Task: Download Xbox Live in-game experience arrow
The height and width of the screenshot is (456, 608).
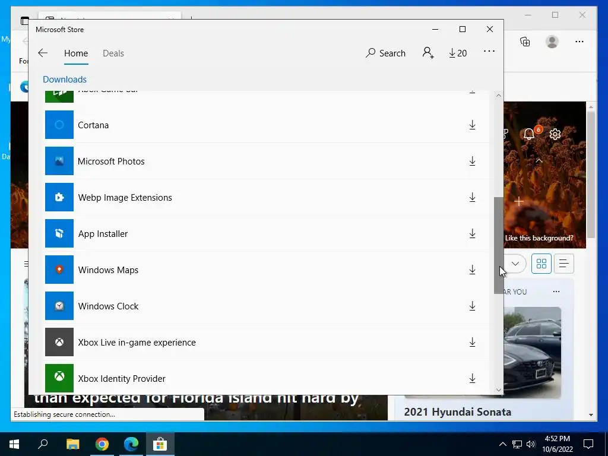Action: tap(472, 342)
